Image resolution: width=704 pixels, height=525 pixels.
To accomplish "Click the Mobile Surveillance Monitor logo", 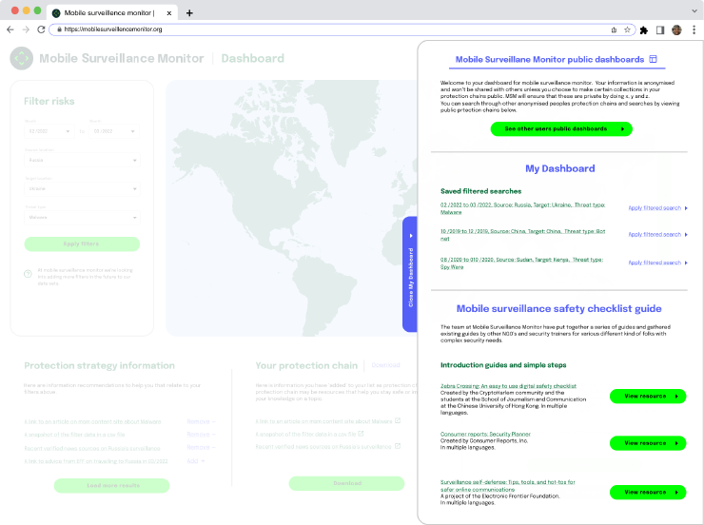I will click(x=21, y=58).
